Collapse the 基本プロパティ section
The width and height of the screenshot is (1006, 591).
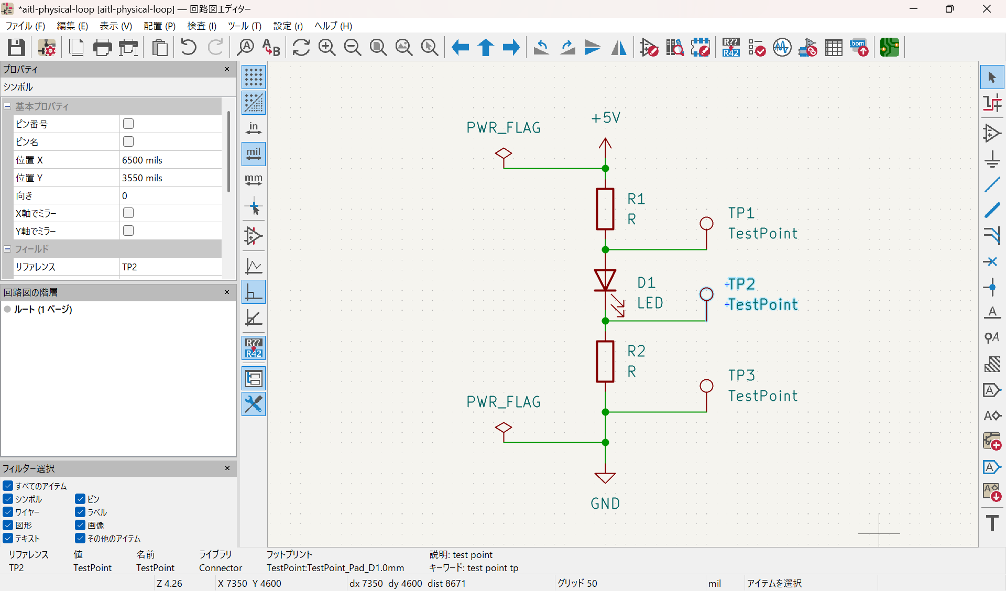(7, 106)
